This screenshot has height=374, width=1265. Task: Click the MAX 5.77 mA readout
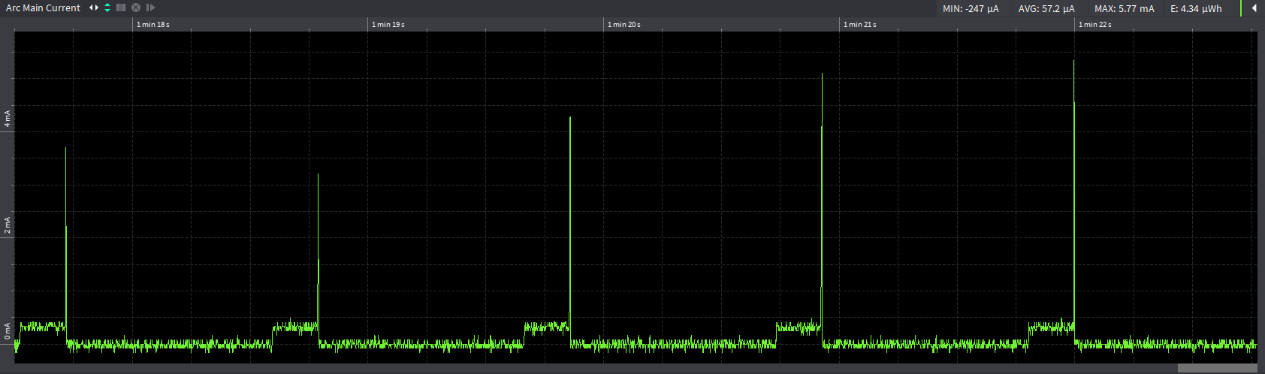1124,9
